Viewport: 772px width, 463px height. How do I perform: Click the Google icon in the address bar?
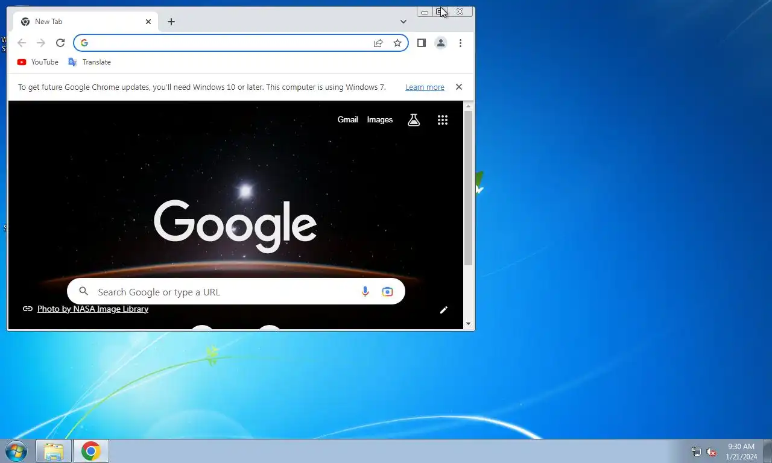pos(84,43)
